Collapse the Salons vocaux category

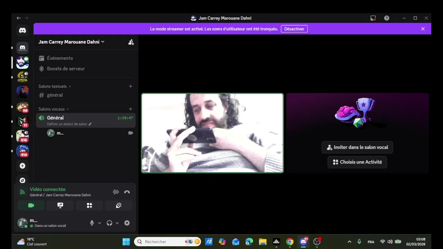[x=54, y=109]
